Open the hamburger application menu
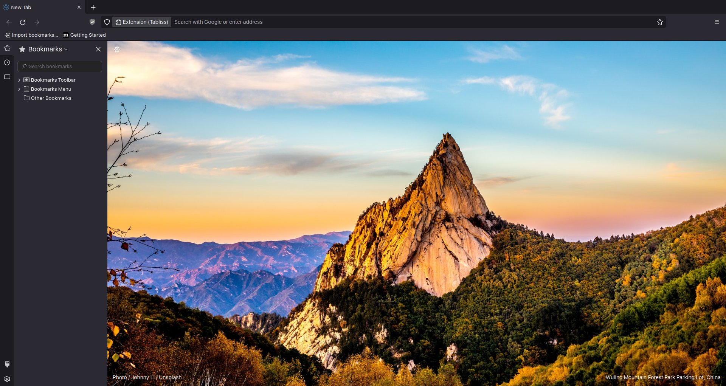This screenshot has width=726, height=386. tap(717, 22)
